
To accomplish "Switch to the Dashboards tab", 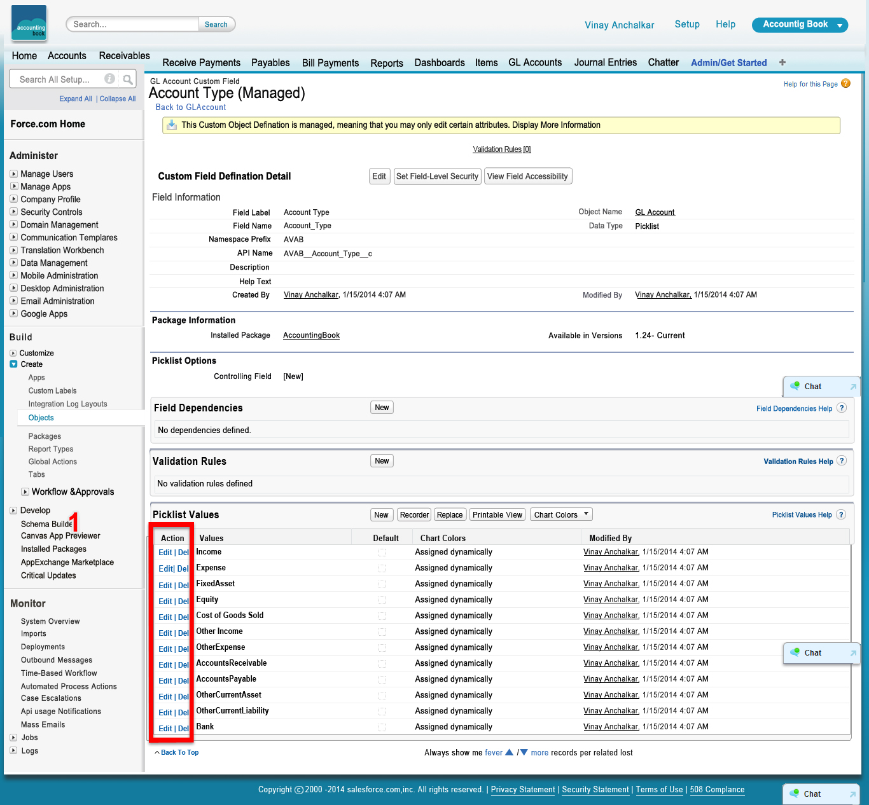I will pyautogui.click(x=440, y=62).
